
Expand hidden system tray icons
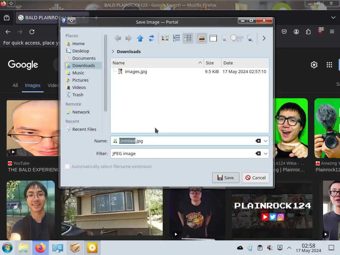coord(289,248)
